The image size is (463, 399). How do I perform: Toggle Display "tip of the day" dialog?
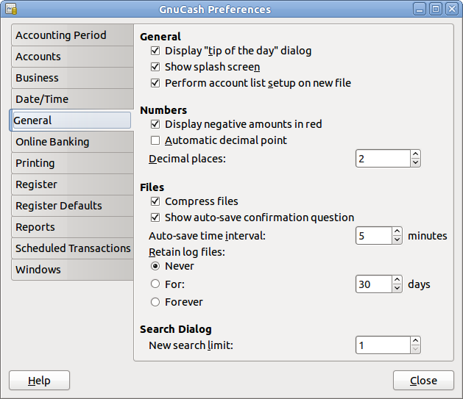pyautogui.click(x=155, y=51)
